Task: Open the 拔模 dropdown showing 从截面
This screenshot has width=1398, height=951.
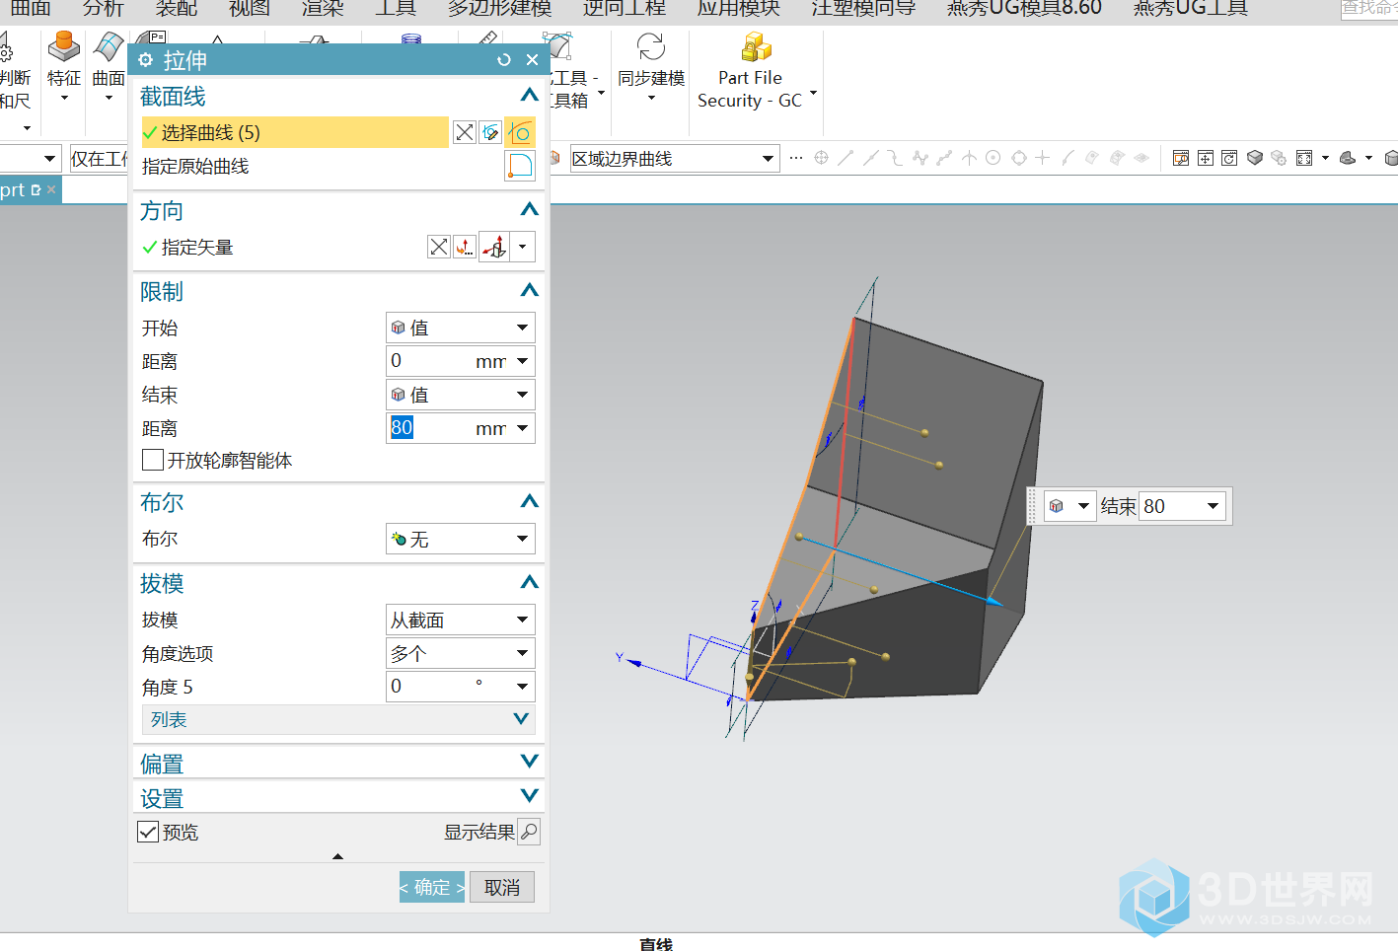Action: (x=461, y=620)
